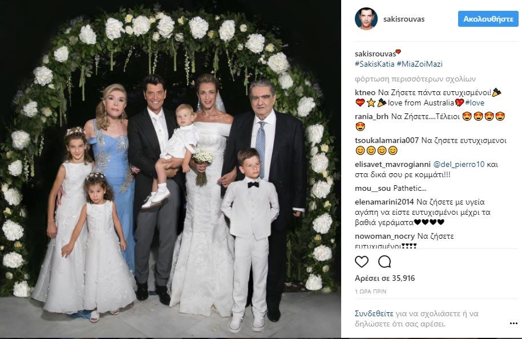The width and height of the screenshot is (522, 339).
Task: Open commenter mou__sou's profile
Action: coord(373,188)
